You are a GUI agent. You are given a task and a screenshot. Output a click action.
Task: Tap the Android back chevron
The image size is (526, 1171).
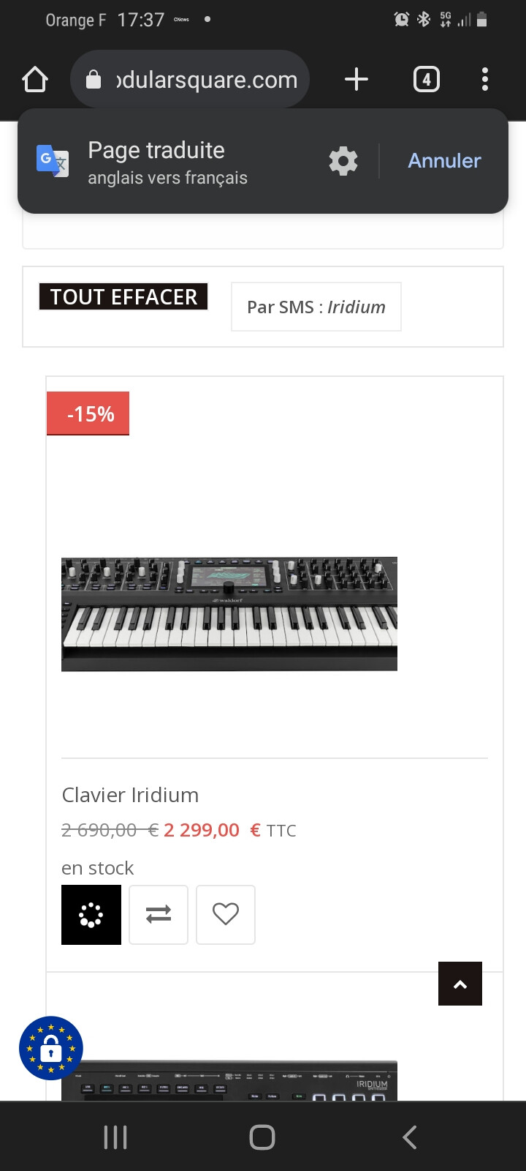coord(410,1137)
